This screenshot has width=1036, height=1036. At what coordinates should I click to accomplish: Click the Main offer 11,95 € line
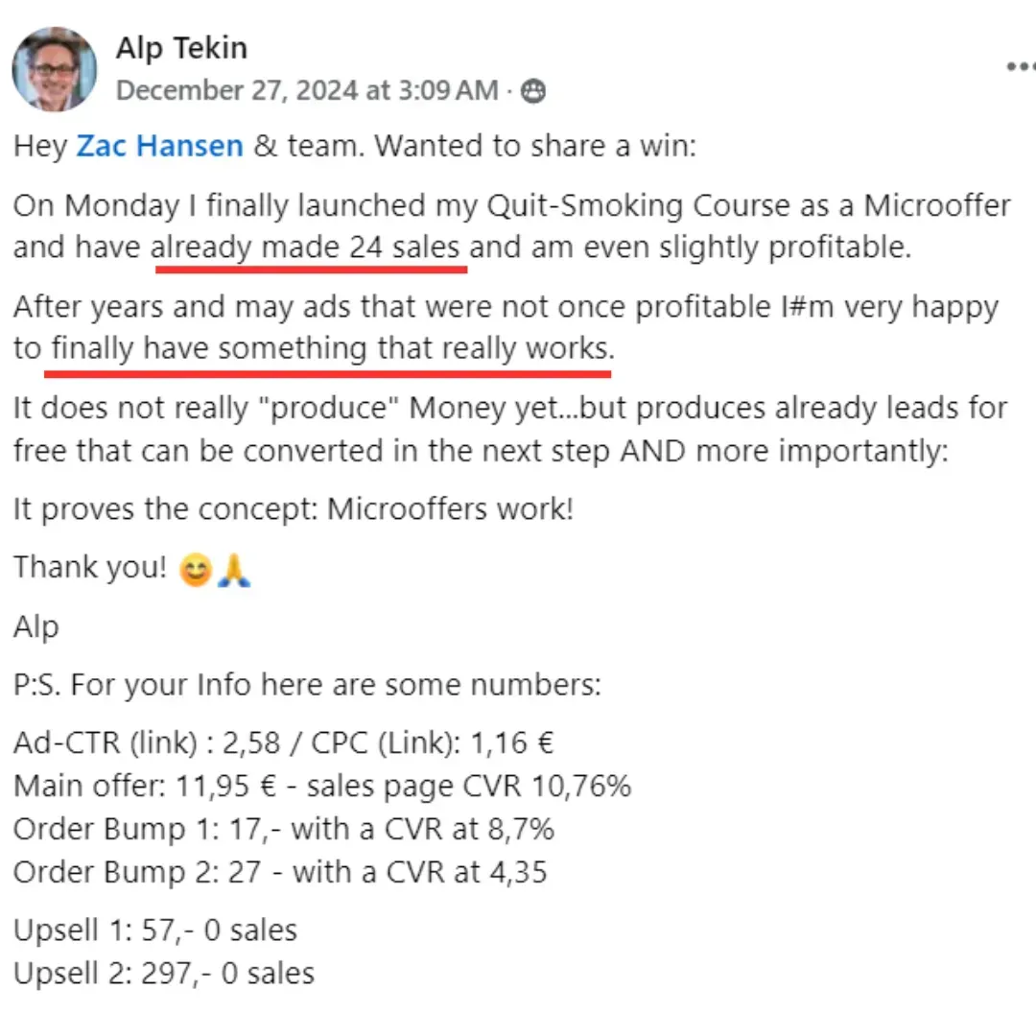coord(322,787)
